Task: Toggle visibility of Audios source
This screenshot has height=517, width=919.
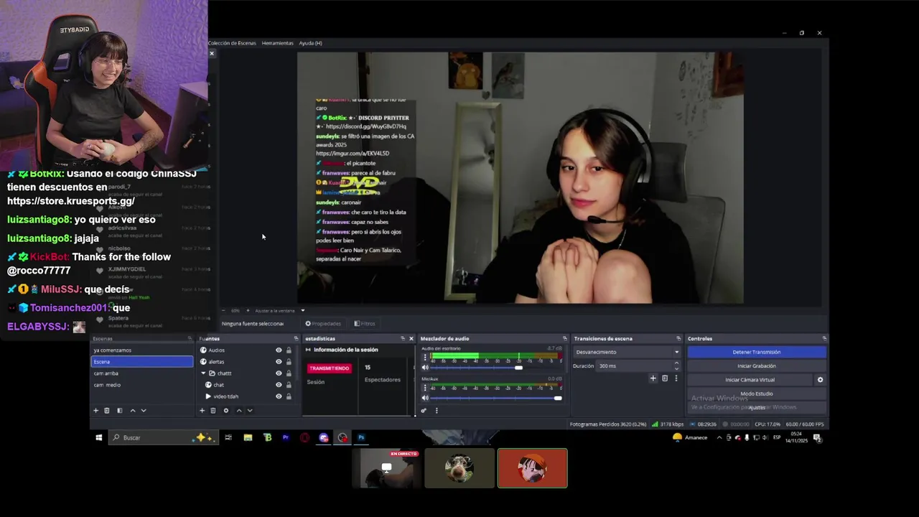Action: [279, 350]
